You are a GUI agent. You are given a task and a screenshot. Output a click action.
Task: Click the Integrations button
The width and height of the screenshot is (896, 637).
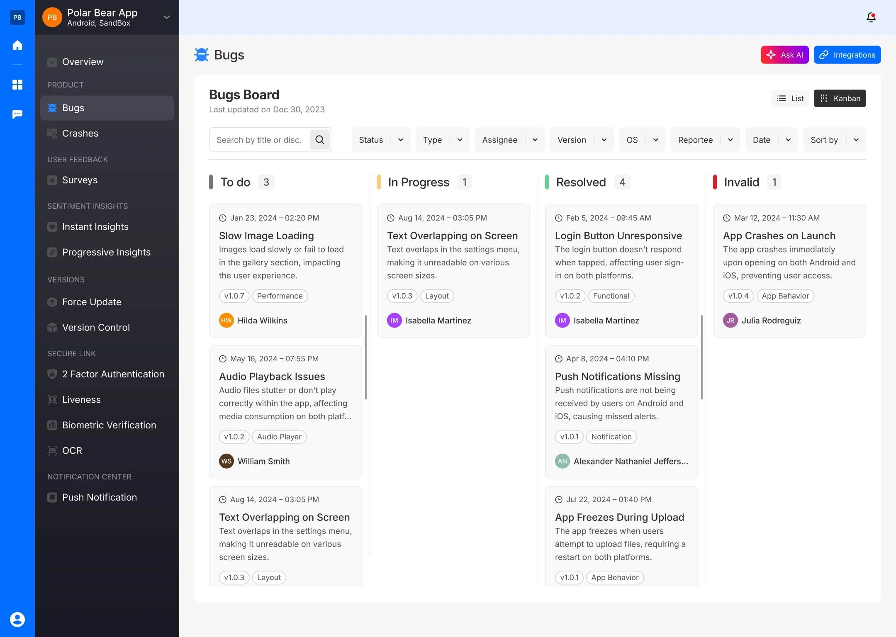tap(847, 55)
